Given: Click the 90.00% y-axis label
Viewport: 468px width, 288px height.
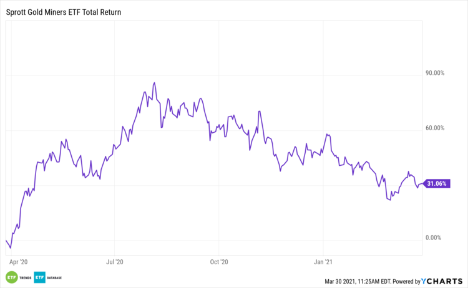Looking at the screenshot, I should click(434, 73).
